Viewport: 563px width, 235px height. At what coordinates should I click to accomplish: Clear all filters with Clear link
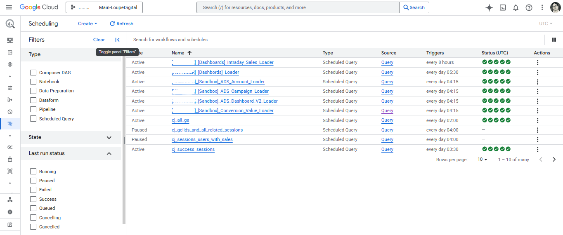tap(99, 40)
